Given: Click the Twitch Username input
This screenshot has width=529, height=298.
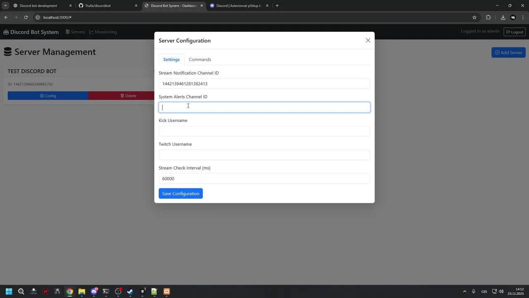Looking at the screenshot, I should (x=264, y=155).
